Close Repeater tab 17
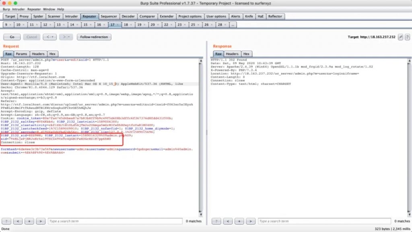This screenshot has width=412, height=232. [x=117, y=25]
